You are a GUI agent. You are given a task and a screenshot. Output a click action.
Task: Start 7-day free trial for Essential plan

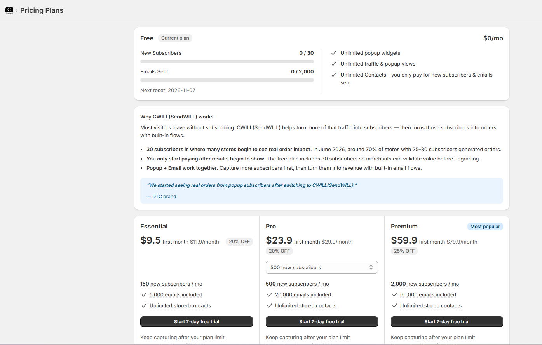[197, 322]
